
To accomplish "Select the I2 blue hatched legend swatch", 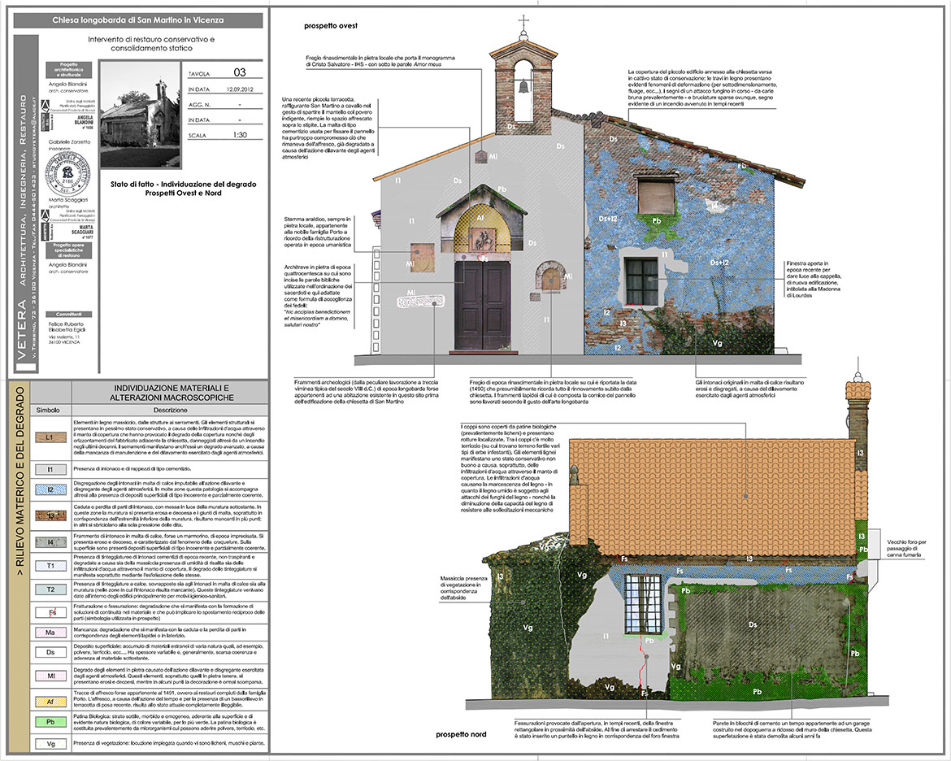I will coord(50,490).
